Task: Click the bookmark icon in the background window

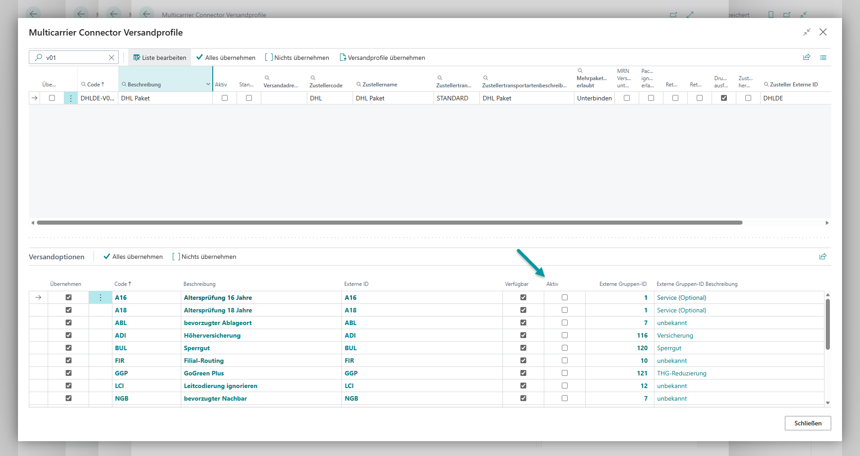Action: point(771,15)
